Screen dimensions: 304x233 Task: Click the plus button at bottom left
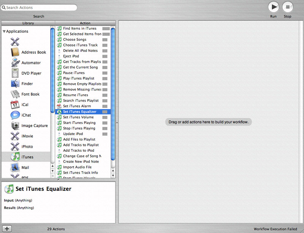7,229
